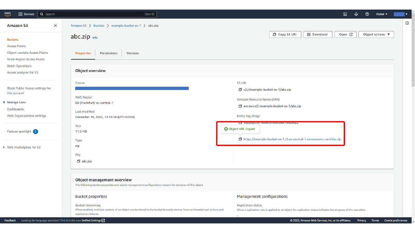Open AWS Organizations settings
This screenshot has width=415, height=233.
[x=27, y=116]
